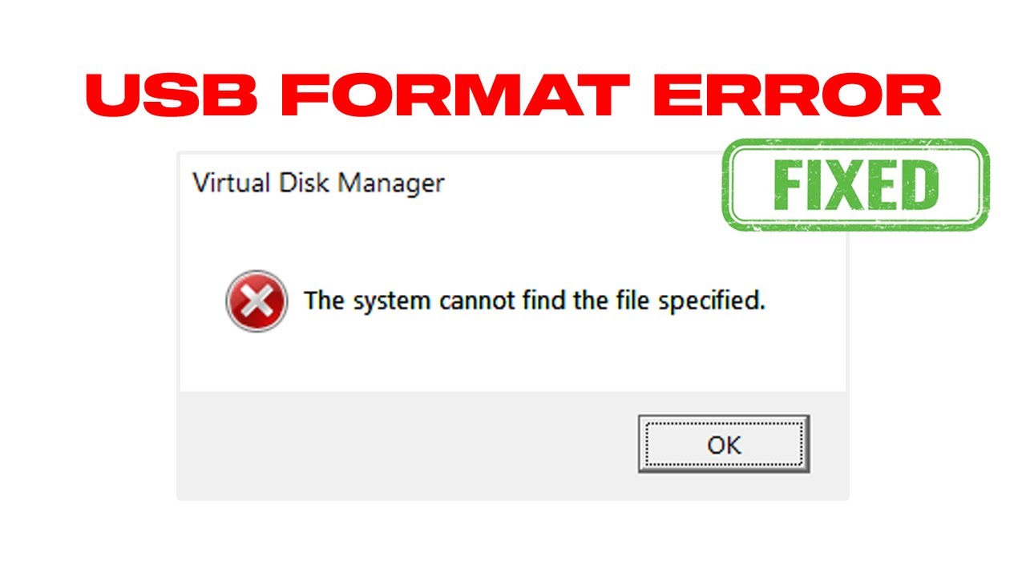Click the word The starting the error message
The width and height of the screenshot is (1026, 577).
click(323, 301)
